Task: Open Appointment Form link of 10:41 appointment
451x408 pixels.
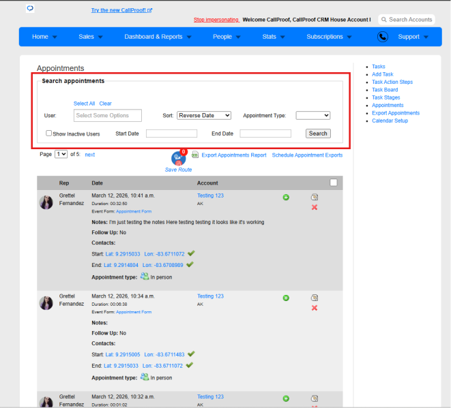Action: 134,211
